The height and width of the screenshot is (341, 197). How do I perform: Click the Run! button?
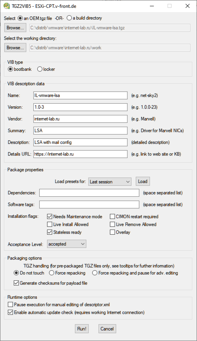click(x=82, y=328)
